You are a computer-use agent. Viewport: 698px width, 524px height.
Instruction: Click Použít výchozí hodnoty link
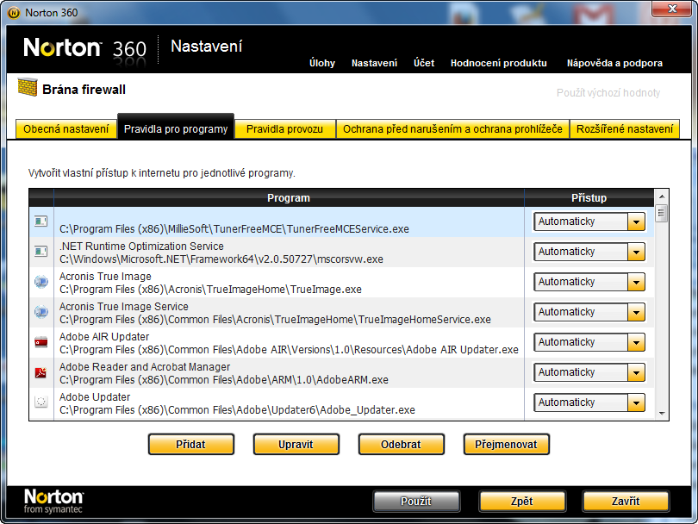point(608,92)
